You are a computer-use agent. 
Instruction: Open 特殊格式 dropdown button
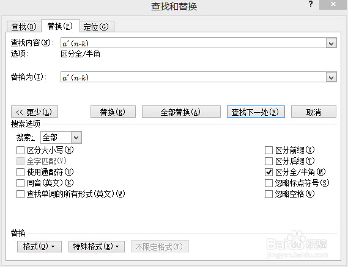pos(97,246)
